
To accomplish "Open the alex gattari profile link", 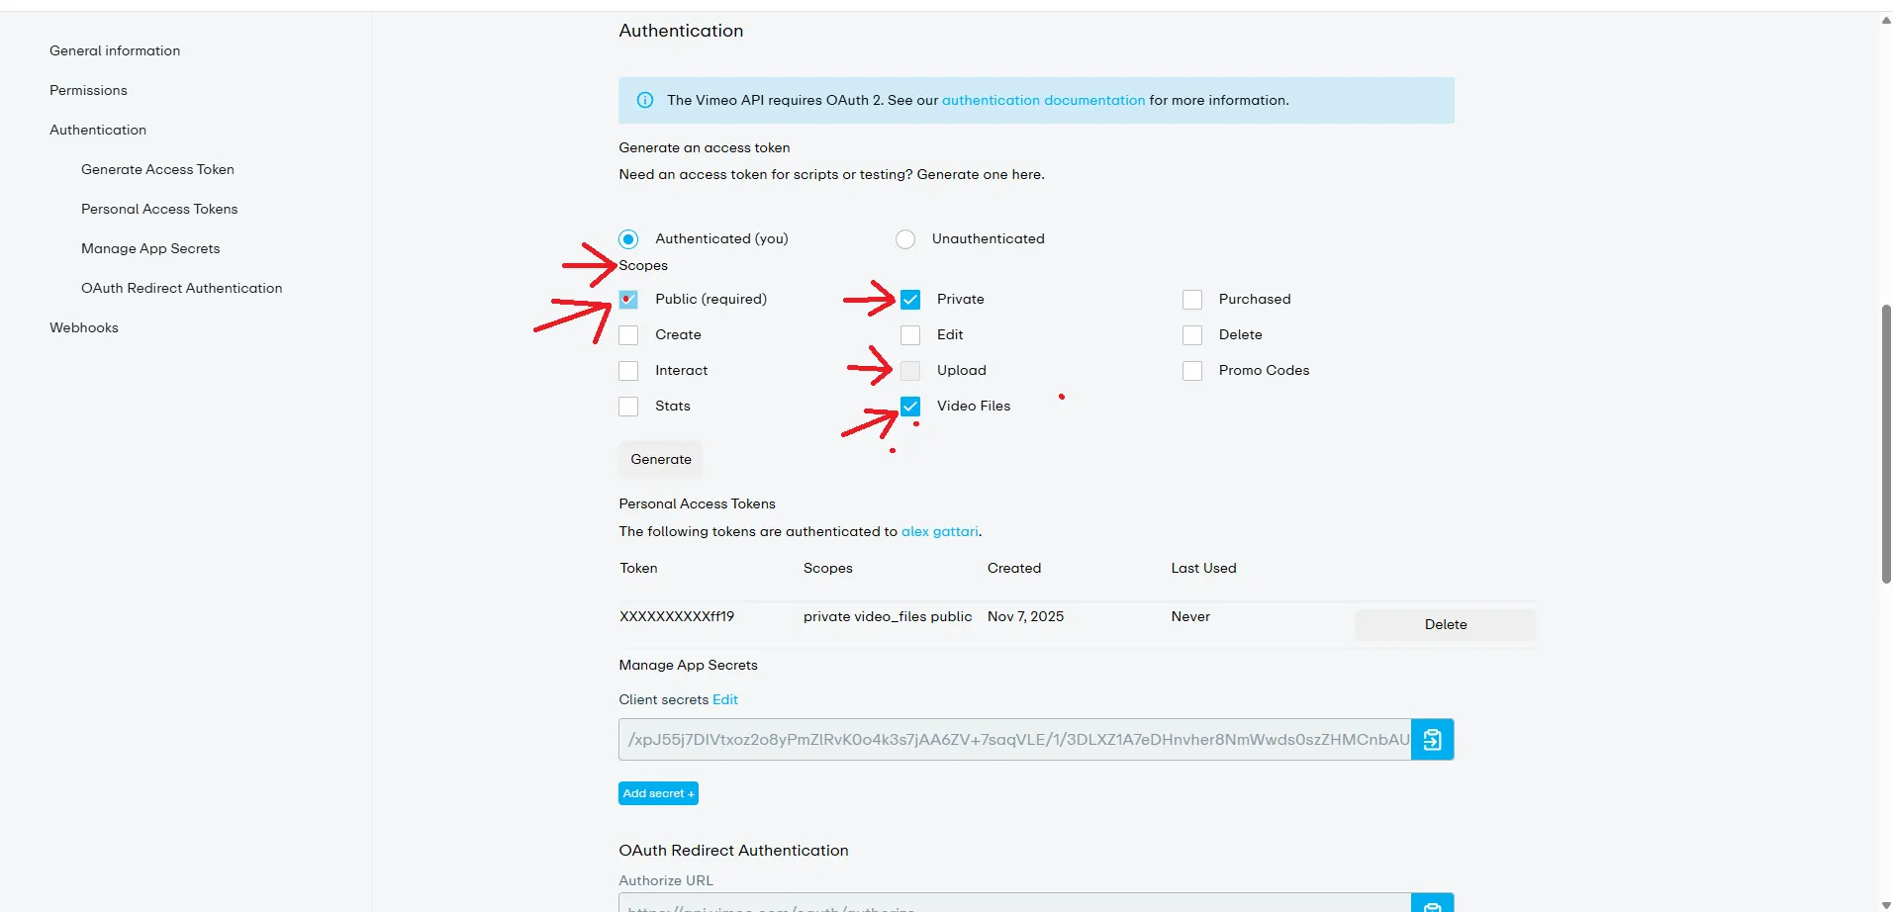I will click(x=939, y=531).
